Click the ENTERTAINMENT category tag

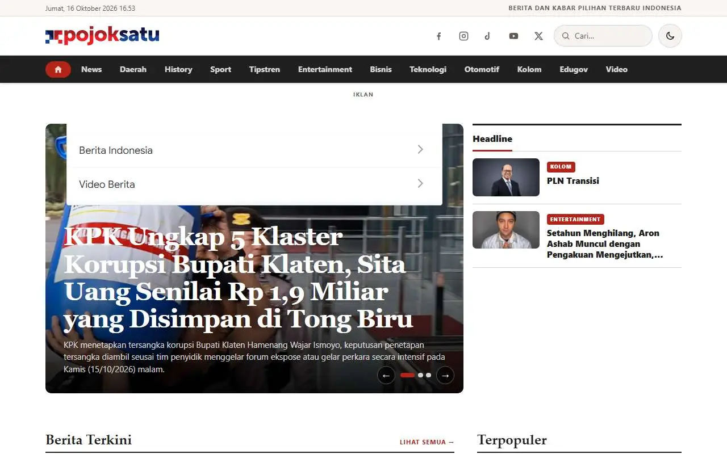point(575,219)
